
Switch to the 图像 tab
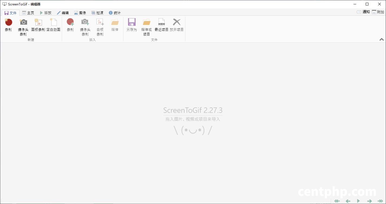pyautogui.click(x=80, y=13)
